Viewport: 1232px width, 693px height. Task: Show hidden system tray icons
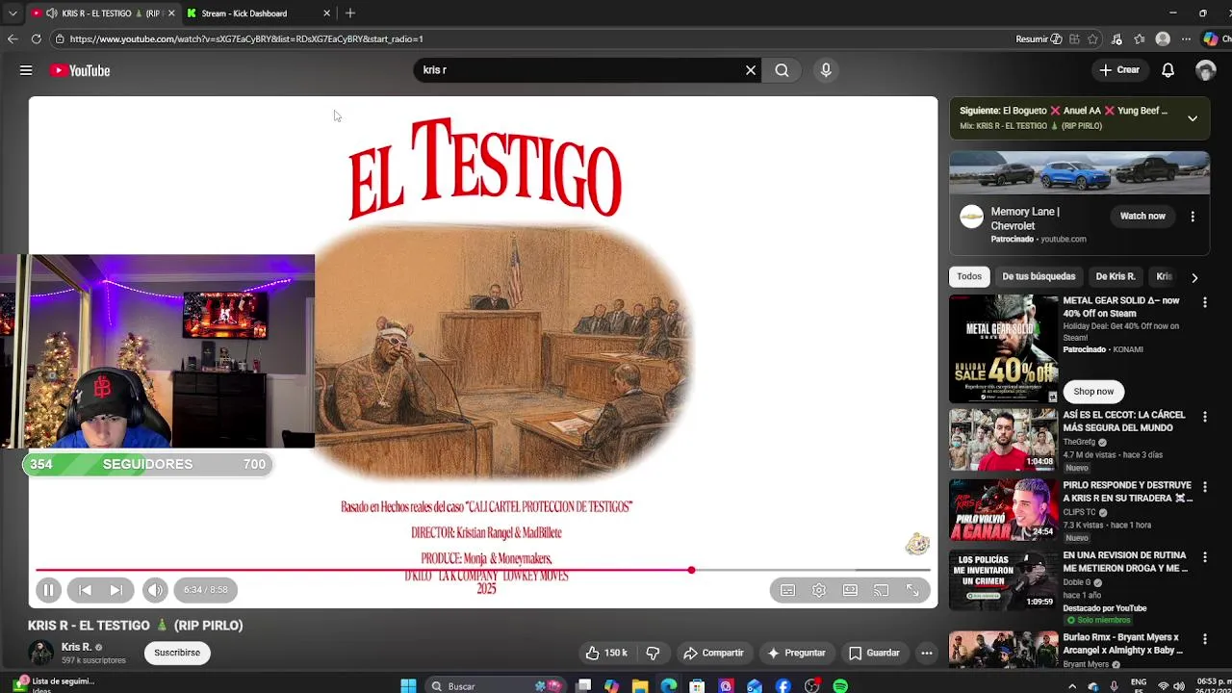tap(1072, 686)
